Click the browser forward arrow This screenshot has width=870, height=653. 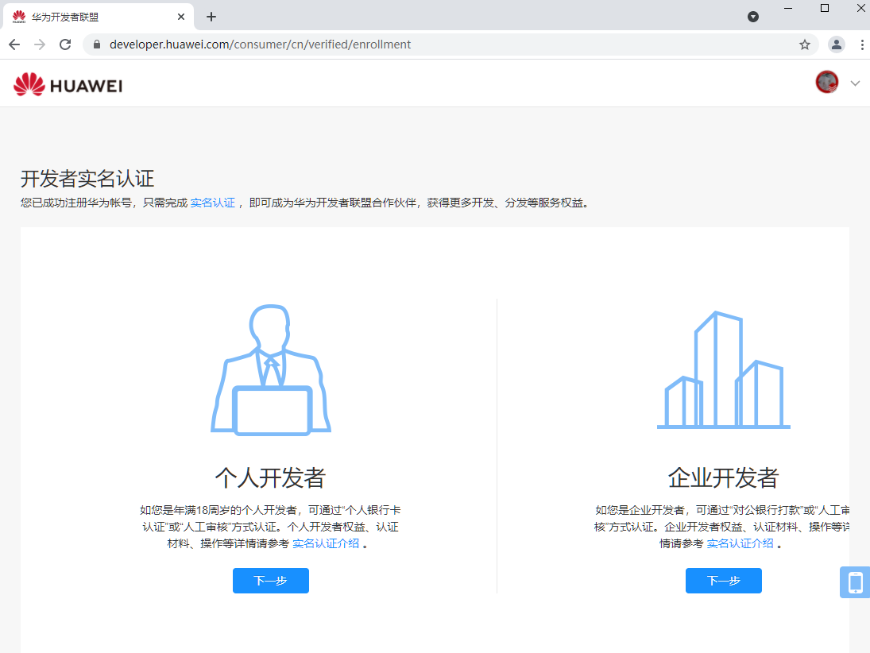(40, 44)
